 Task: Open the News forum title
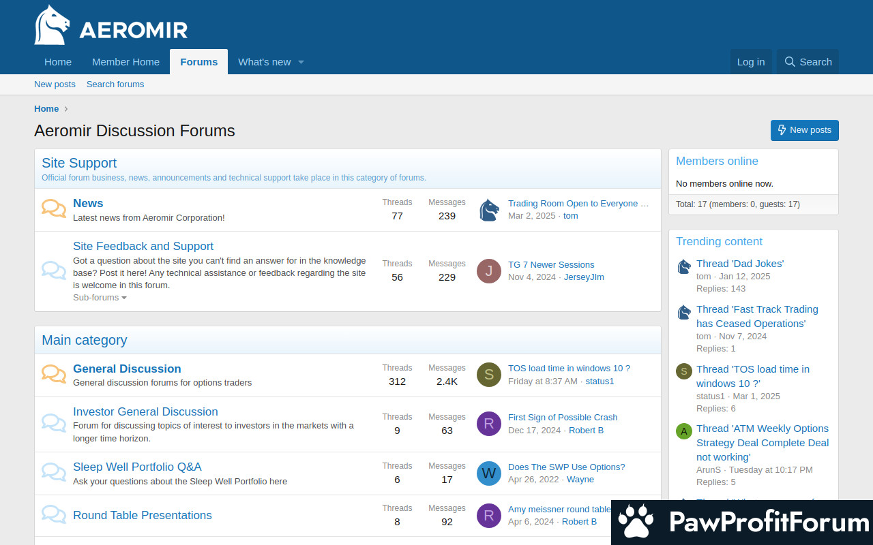pyautogui.click(x=88, y=203)
